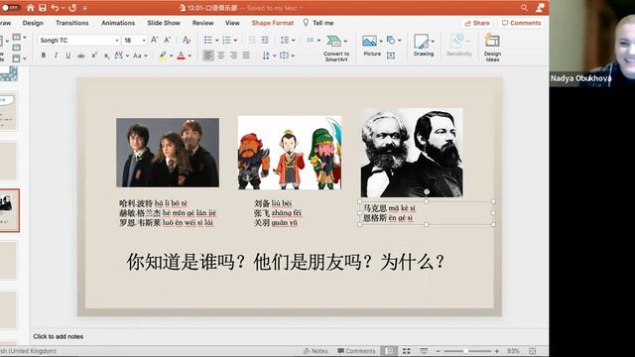Viewport: 635px width, 357px height.
Task: Save the presentation with the floppy disk icon
Action: coord(42,7)
